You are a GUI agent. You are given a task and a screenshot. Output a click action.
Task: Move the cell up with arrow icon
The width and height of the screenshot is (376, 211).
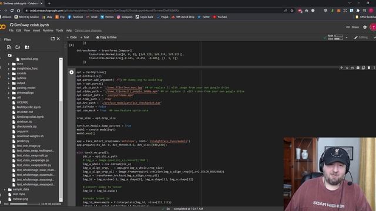[341, 68]
